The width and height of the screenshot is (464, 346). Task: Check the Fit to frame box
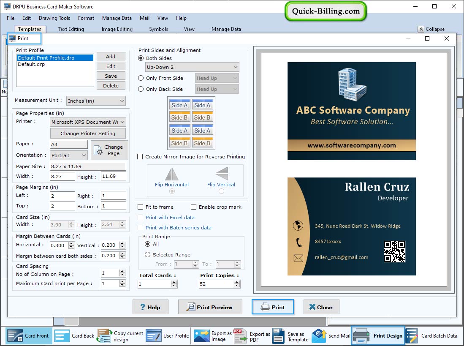coord(141,207)
